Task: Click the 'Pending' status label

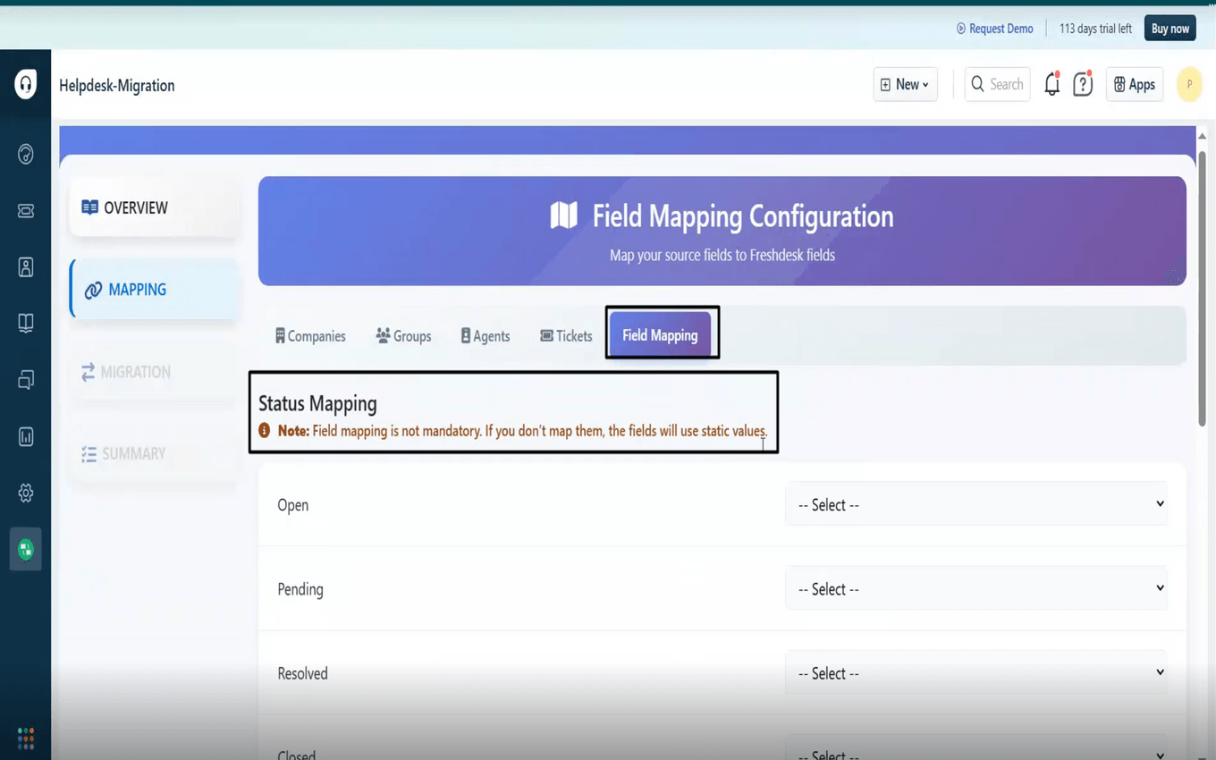Action: pyautogui.click(x=300, y=589)
